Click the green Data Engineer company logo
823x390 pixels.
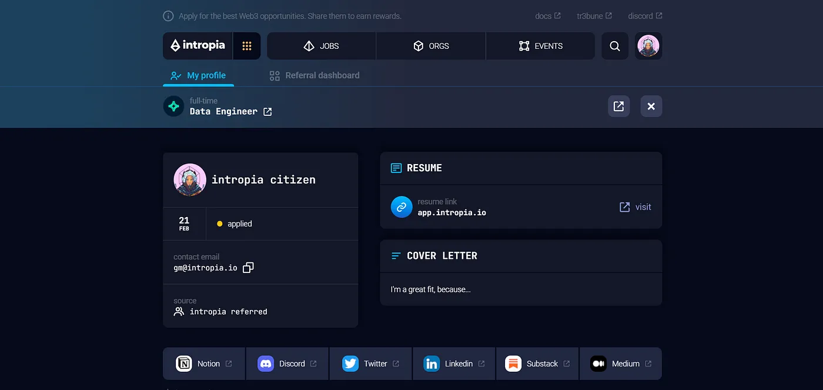click(173, 106)
